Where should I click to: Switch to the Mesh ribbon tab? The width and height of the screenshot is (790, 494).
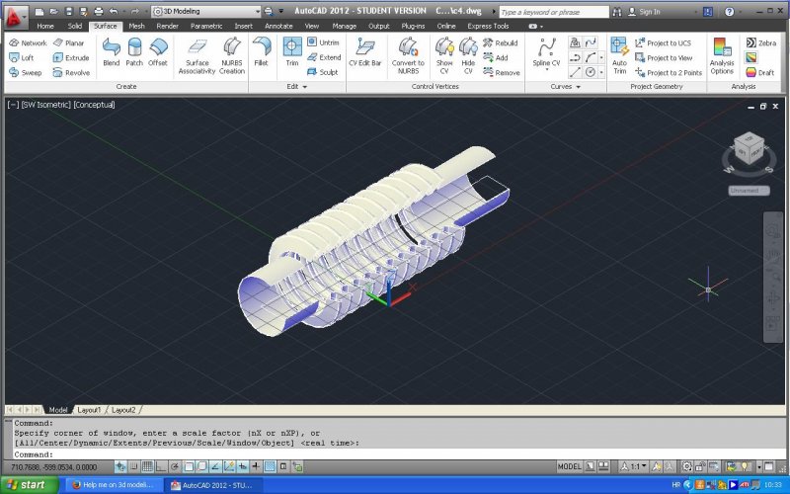click(136, 26)
